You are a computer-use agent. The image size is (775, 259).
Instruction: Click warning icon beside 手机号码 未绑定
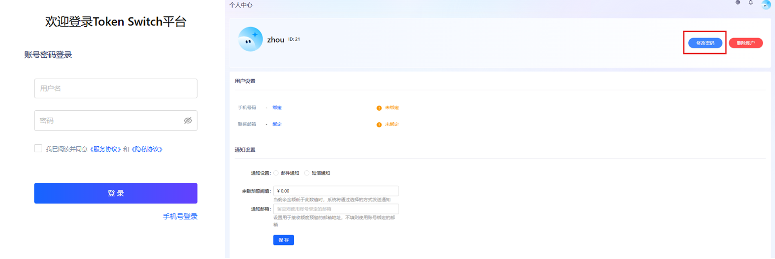379,108
